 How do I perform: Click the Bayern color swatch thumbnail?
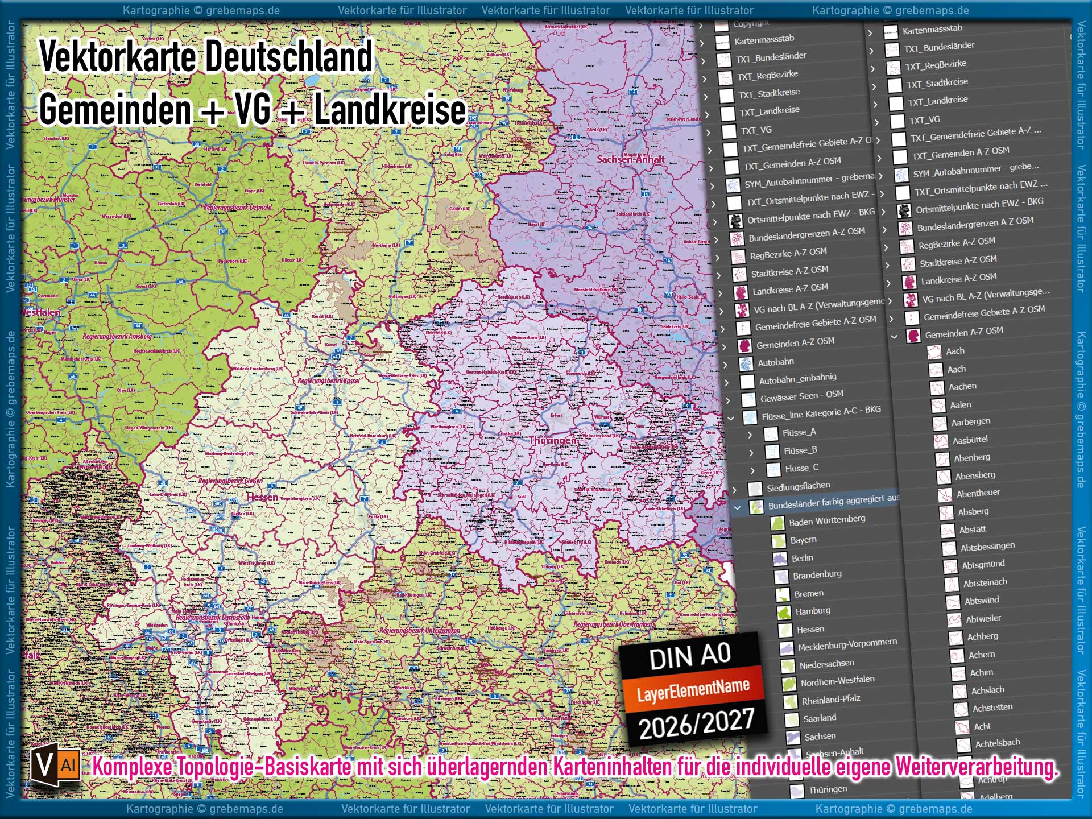click(x=779, y=541)
